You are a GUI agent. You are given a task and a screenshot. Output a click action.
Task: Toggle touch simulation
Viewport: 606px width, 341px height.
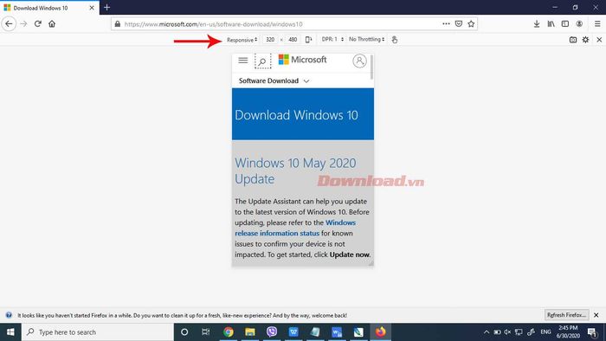[394, 40]
